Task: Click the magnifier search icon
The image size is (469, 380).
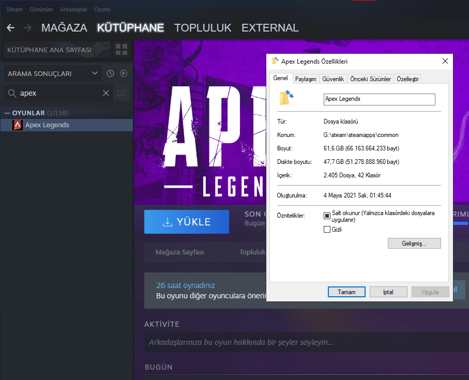Action: tap(12, 93)
